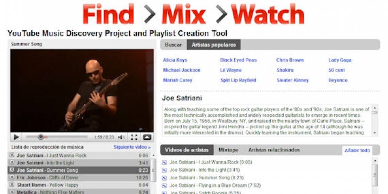Switch to the Mixtape tab
Screen dimensions: 388x194
(x=228, y=150)
